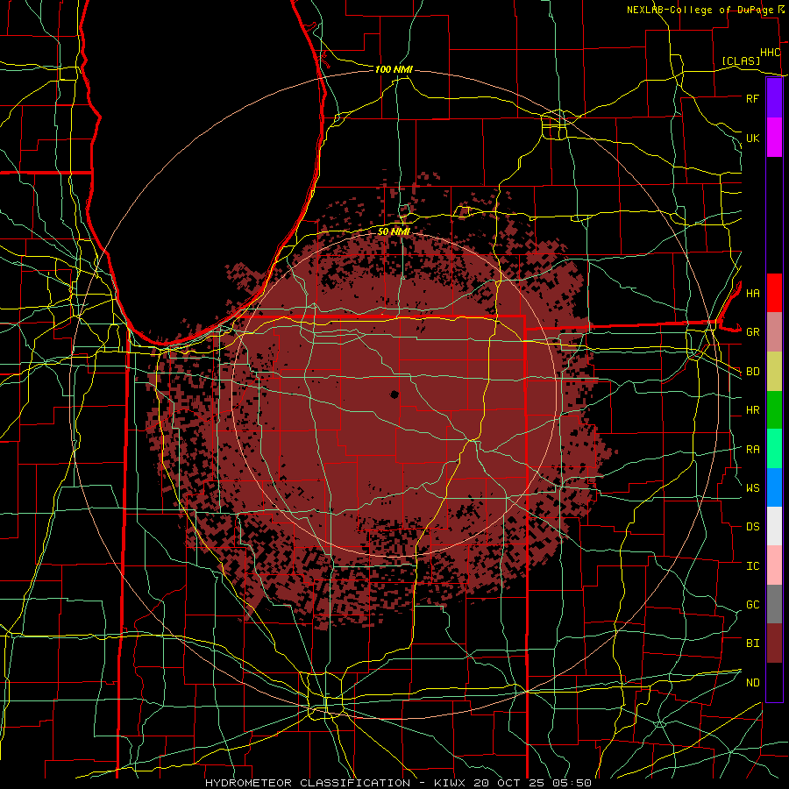Click the light pink IC swatch
789x789 pixels.
tap(774, 565)
